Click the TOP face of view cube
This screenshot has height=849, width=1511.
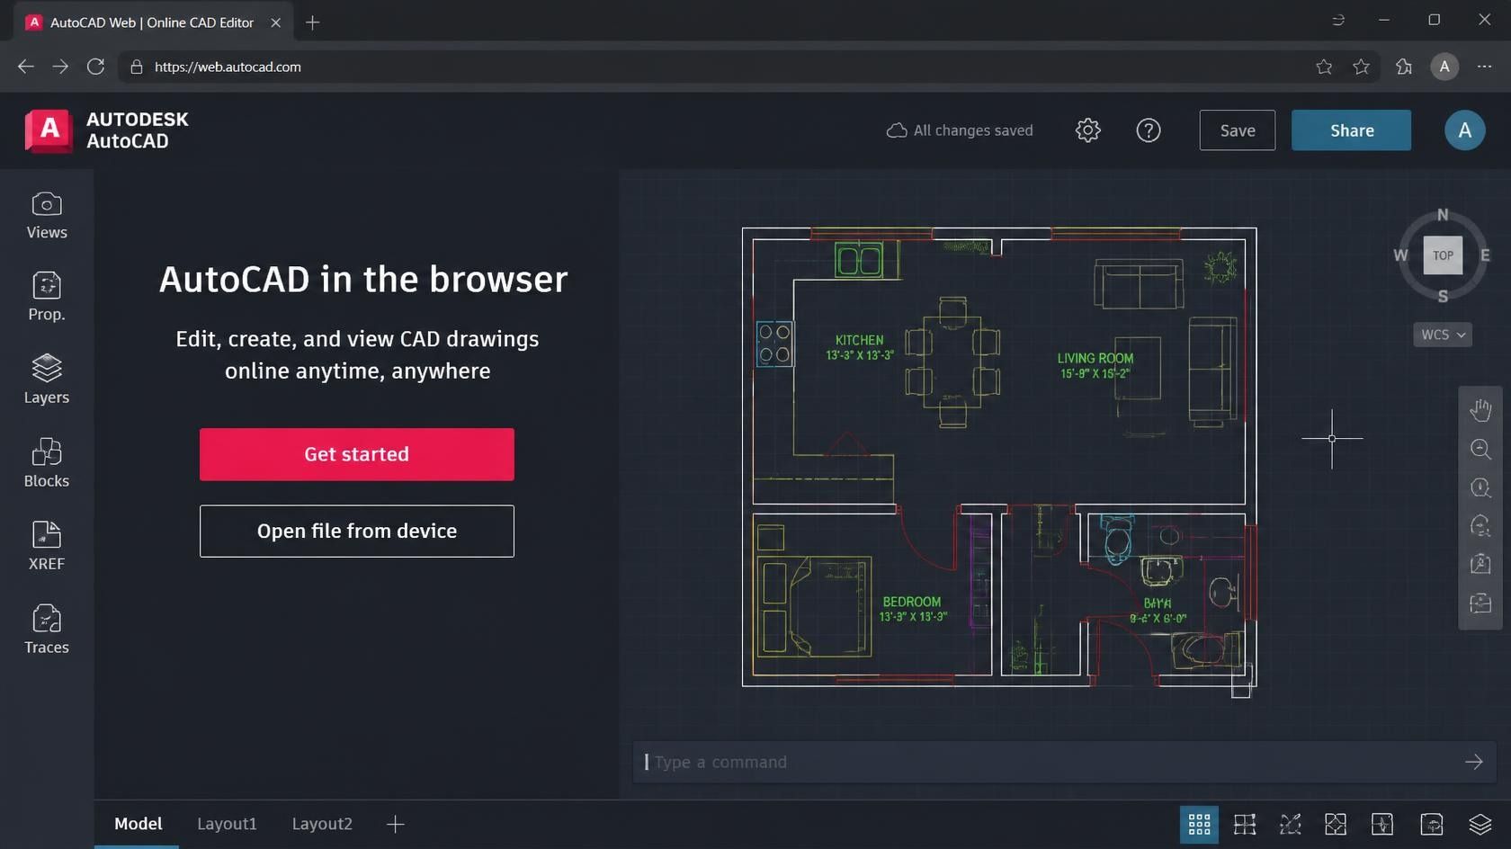click(x=1443, y=255)
